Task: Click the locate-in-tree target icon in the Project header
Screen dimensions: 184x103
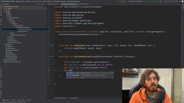Action: 37,4
